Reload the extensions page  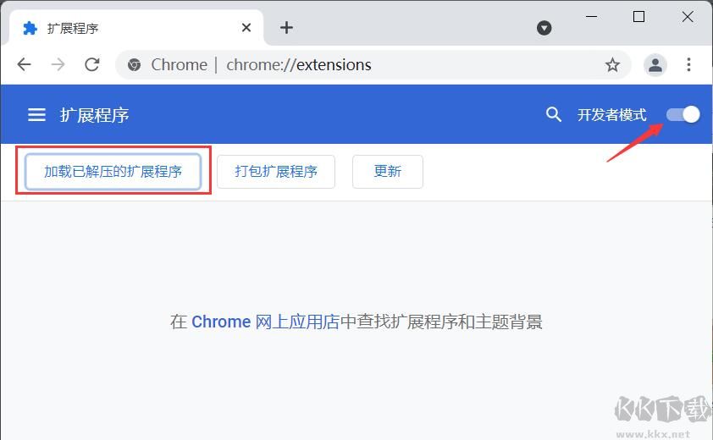[x=92, y=64]
